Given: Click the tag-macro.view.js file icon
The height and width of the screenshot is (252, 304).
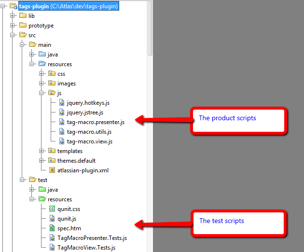Looking at the screenshot, I should pyautogui.click(x=62, y=141).
